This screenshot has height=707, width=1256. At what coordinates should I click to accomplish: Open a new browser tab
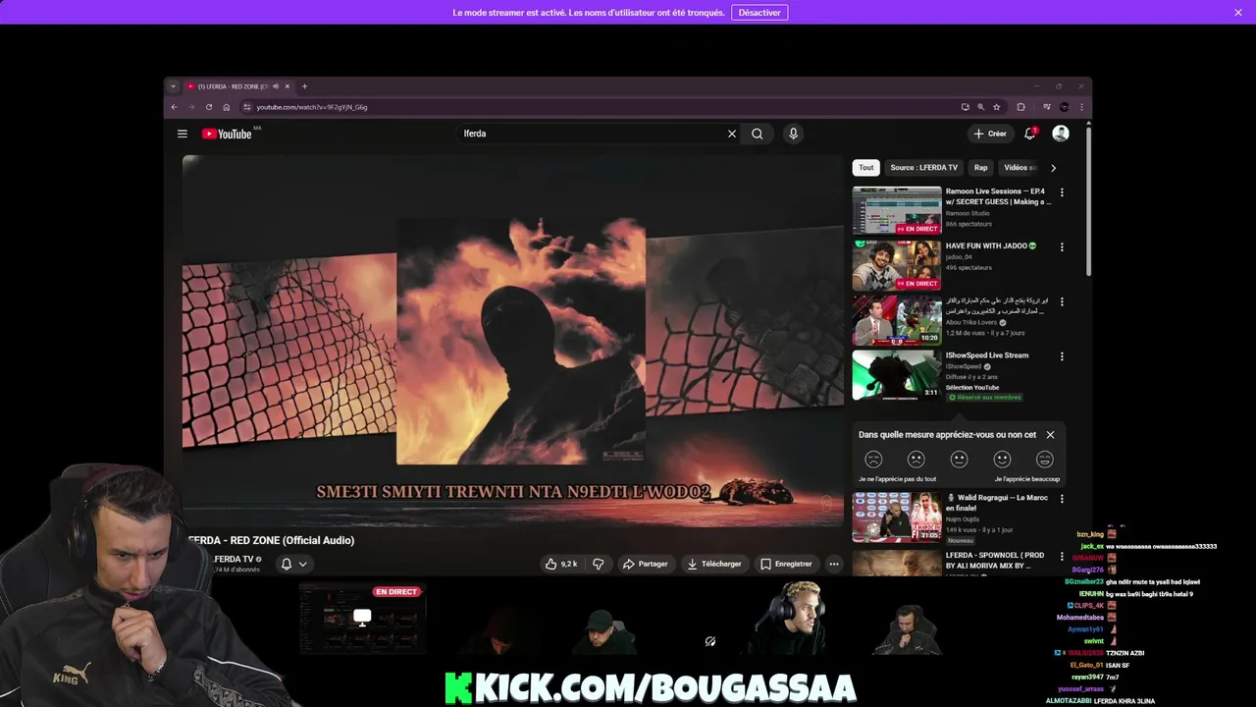(304, 86)
